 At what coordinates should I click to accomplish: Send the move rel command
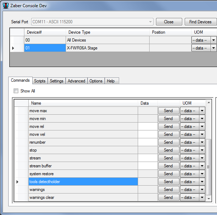169,126
